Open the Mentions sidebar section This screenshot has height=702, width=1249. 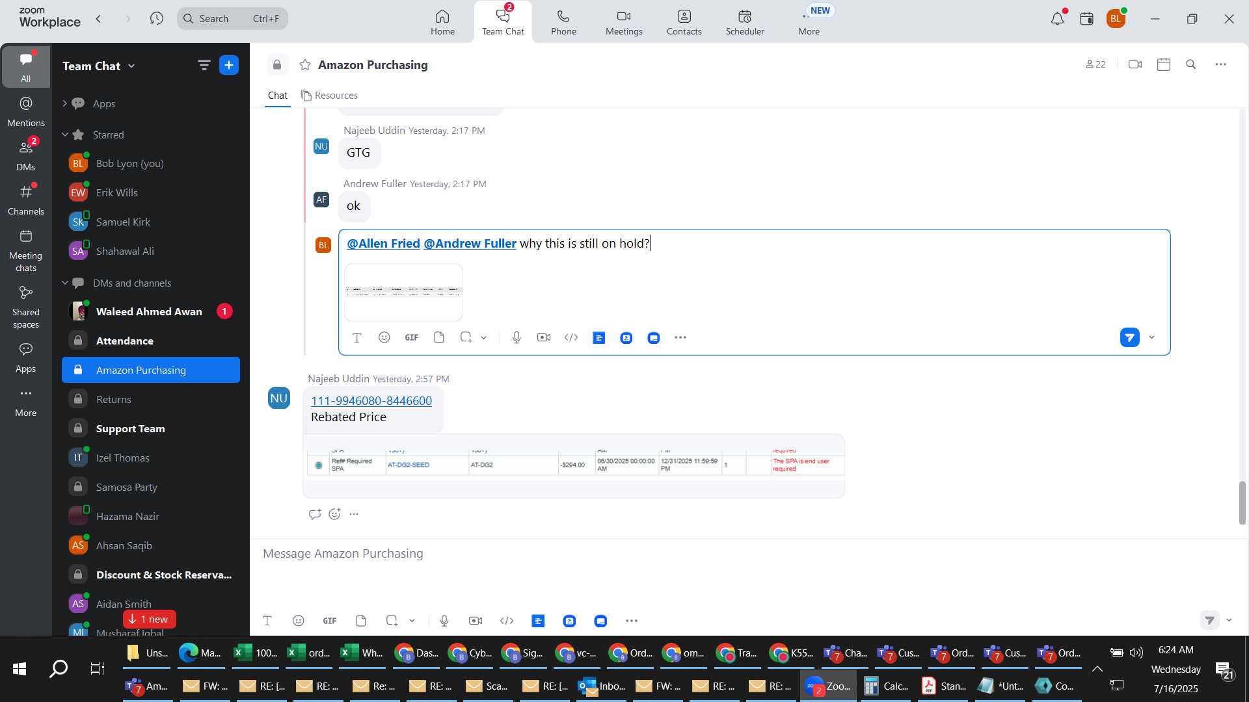(x=26, y=112)
